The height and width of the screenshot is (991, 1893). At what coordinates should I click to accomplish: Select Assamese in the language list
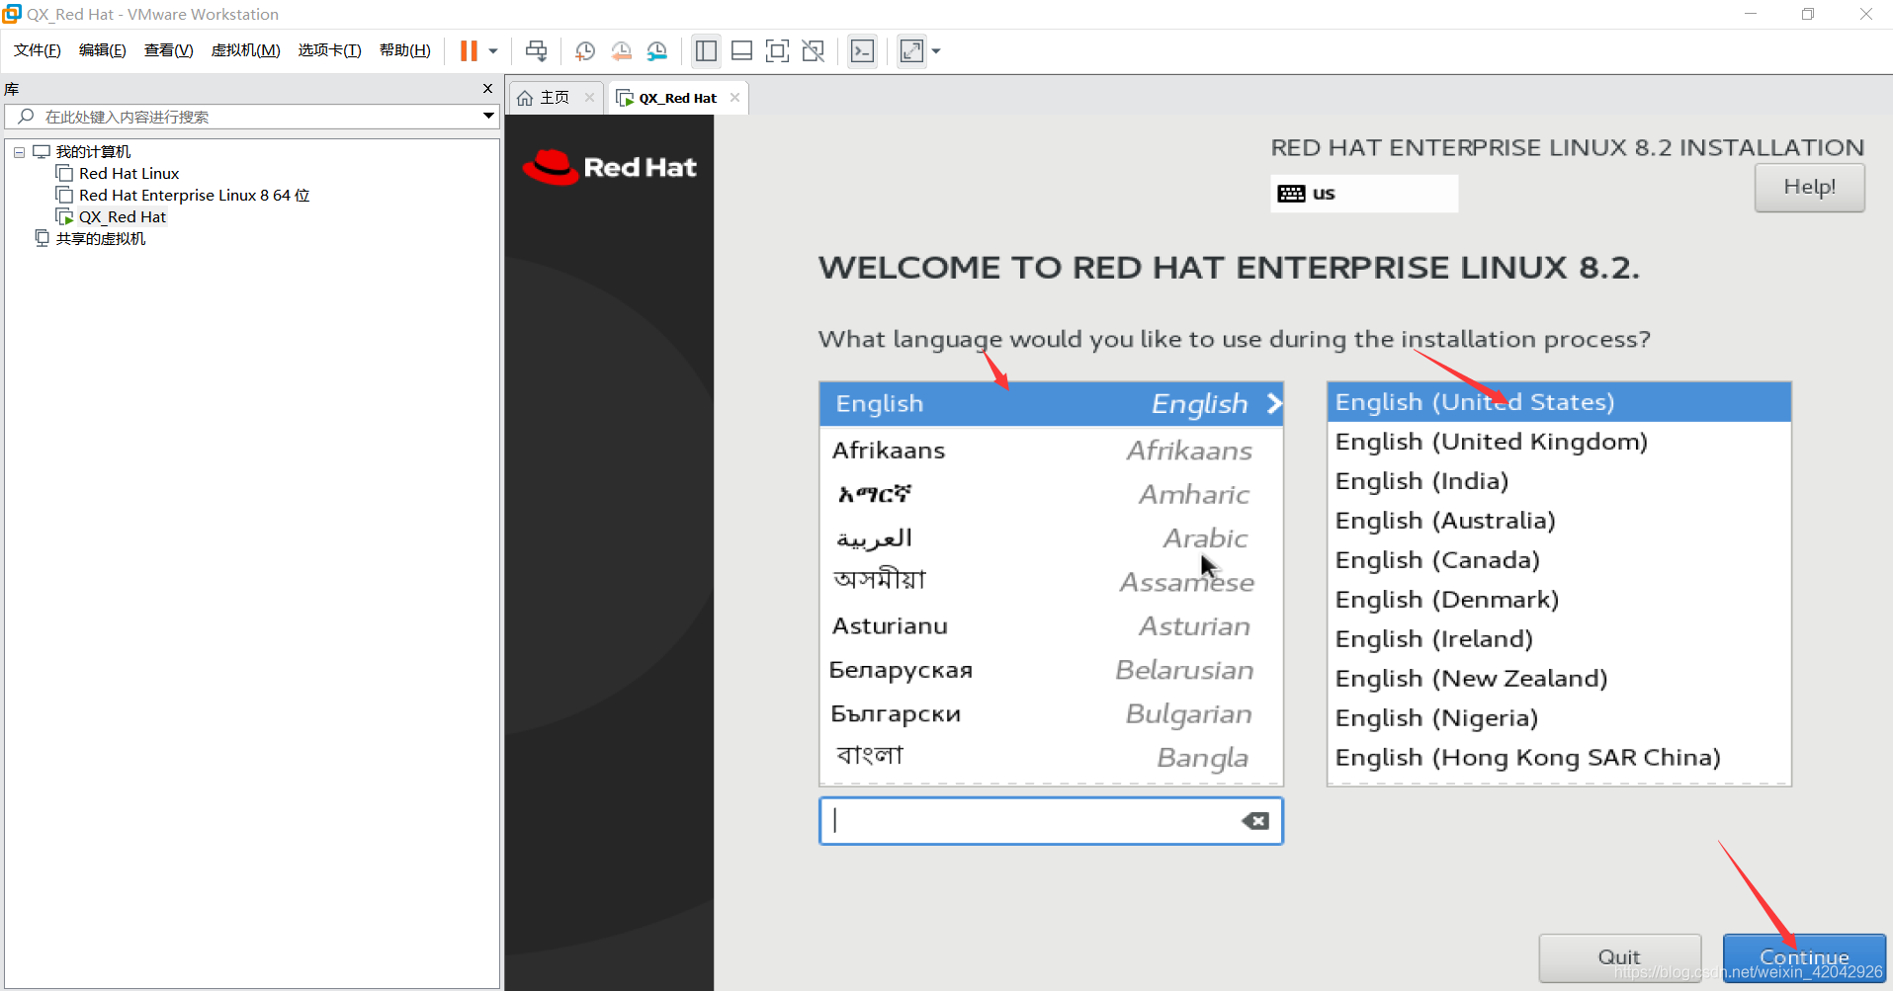[x=1051, y=582]
